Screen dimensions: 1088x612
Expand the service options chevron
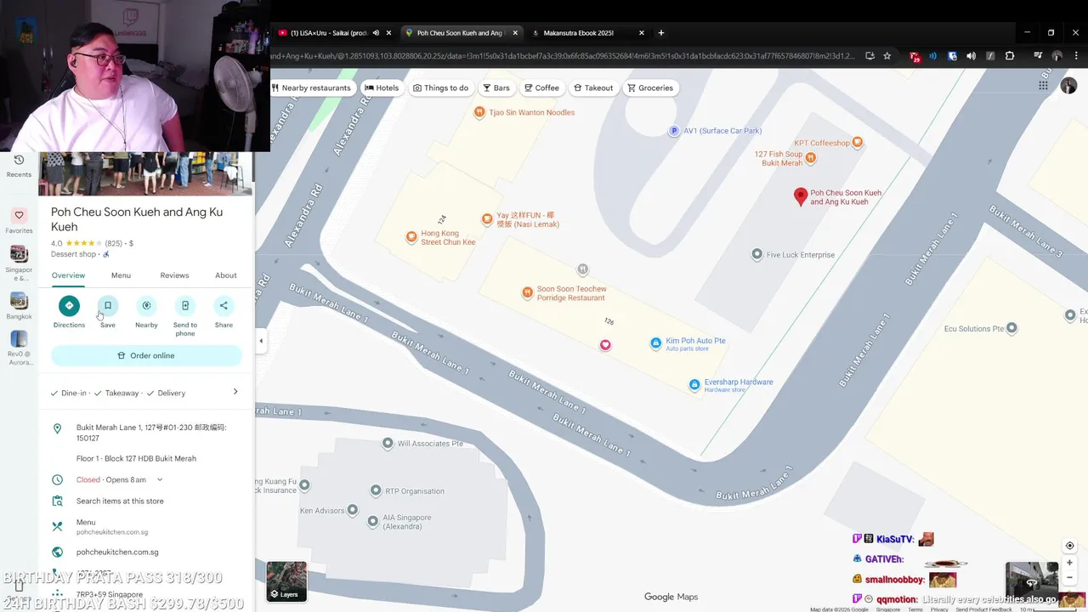(235, 392)
